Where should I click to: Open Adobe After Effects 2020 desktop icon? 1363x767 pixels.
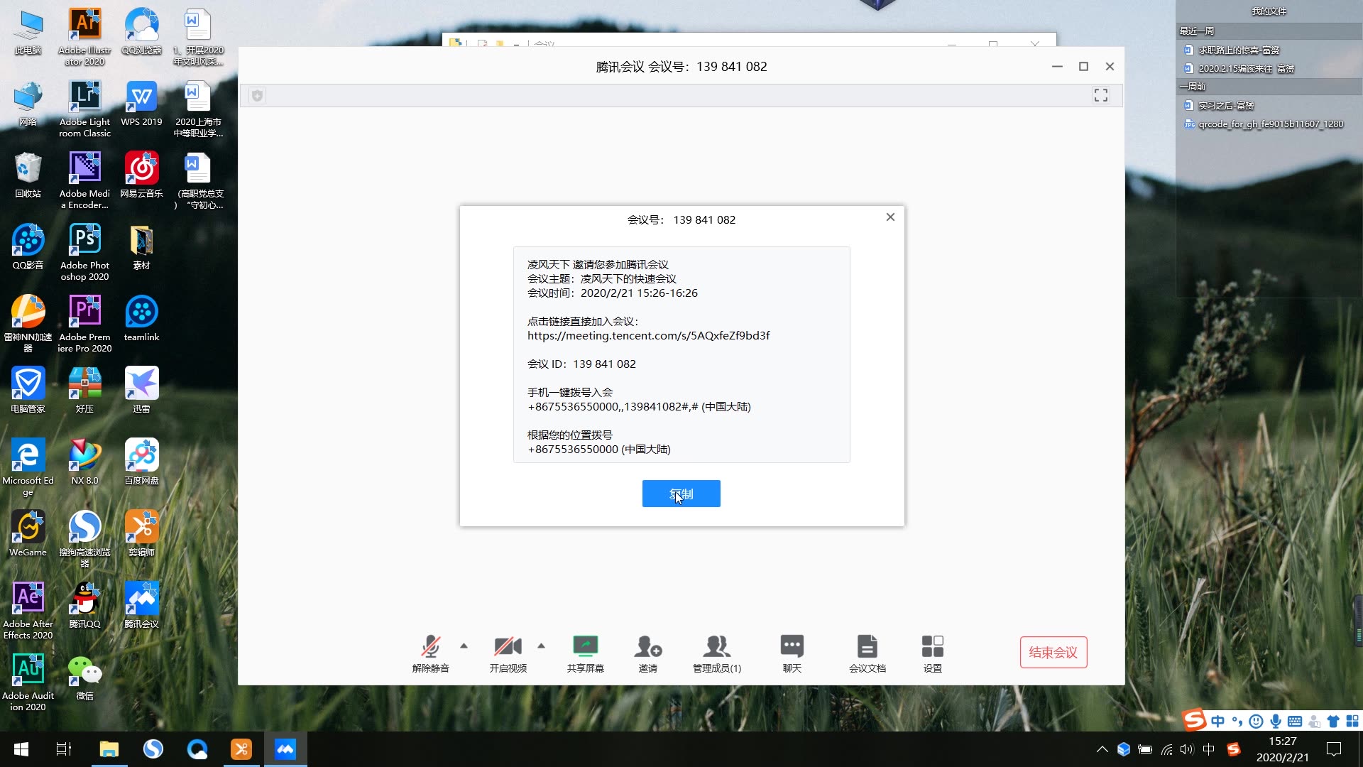pyautogui.click(x=28, y=611)
